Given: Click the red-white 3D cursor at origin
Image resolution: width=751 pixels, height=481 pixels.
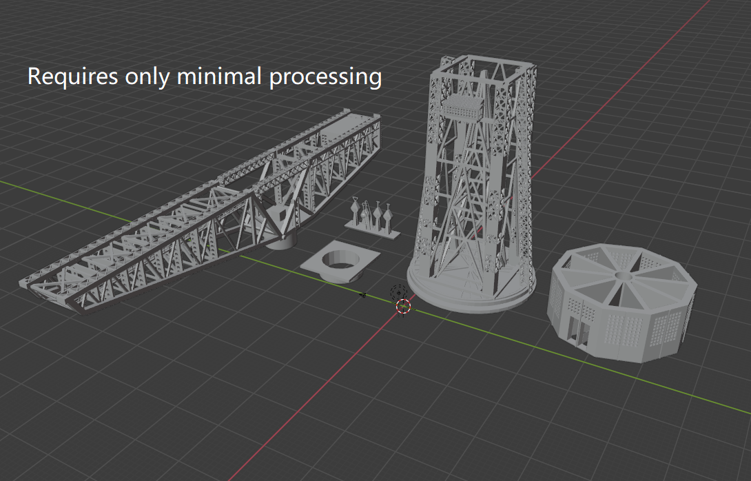Looking at the screenshot, I should click(x=404, y=306).
